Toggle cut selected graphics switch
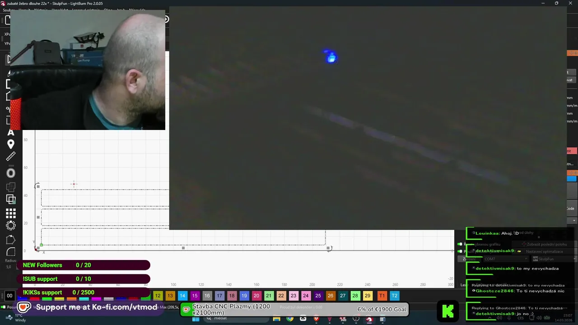This screenshot has height=325, width=578. click(x=460, y=244)
